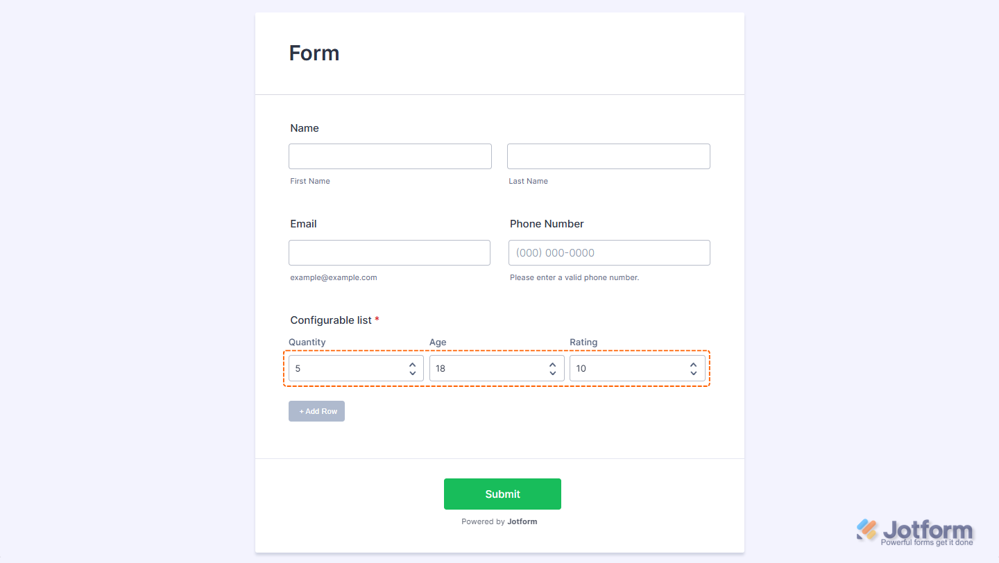Decrease Quantity using the down arrow
Screen dimensions: 999x563
point(412,373)
